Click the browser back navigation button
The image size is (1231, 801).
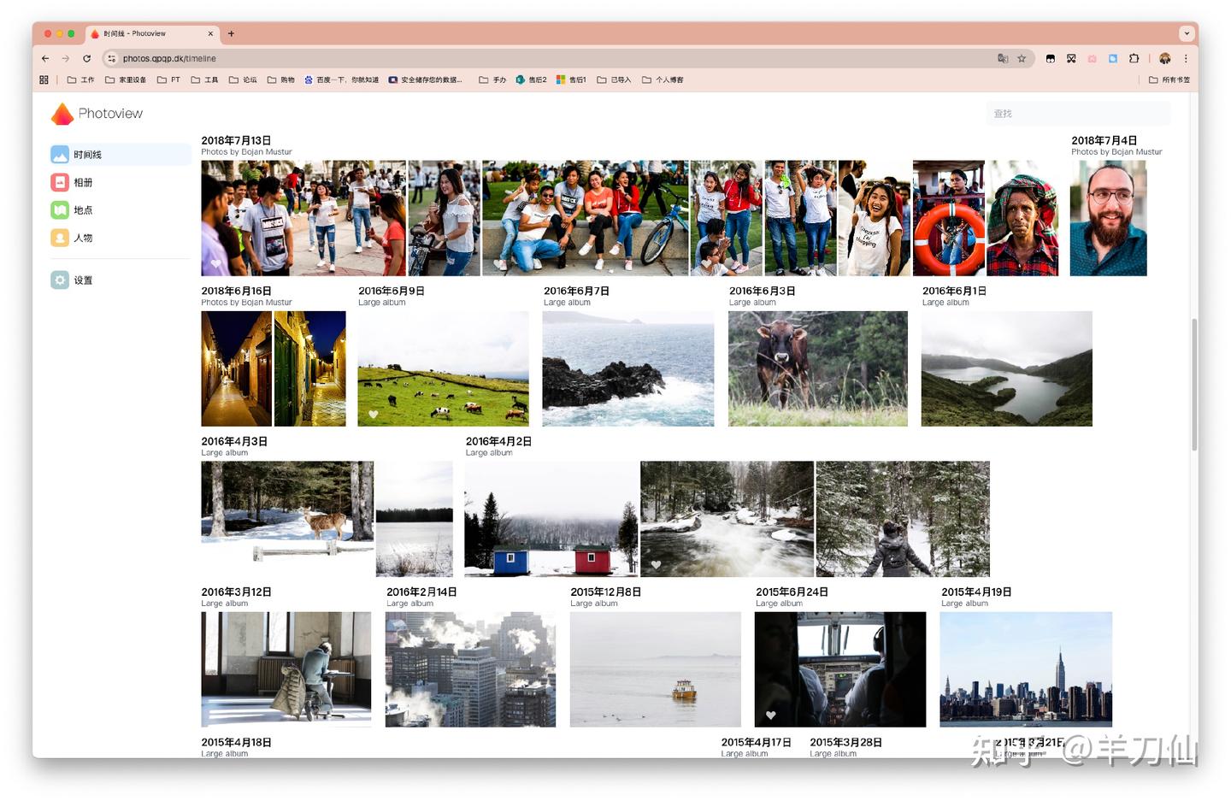45,58
